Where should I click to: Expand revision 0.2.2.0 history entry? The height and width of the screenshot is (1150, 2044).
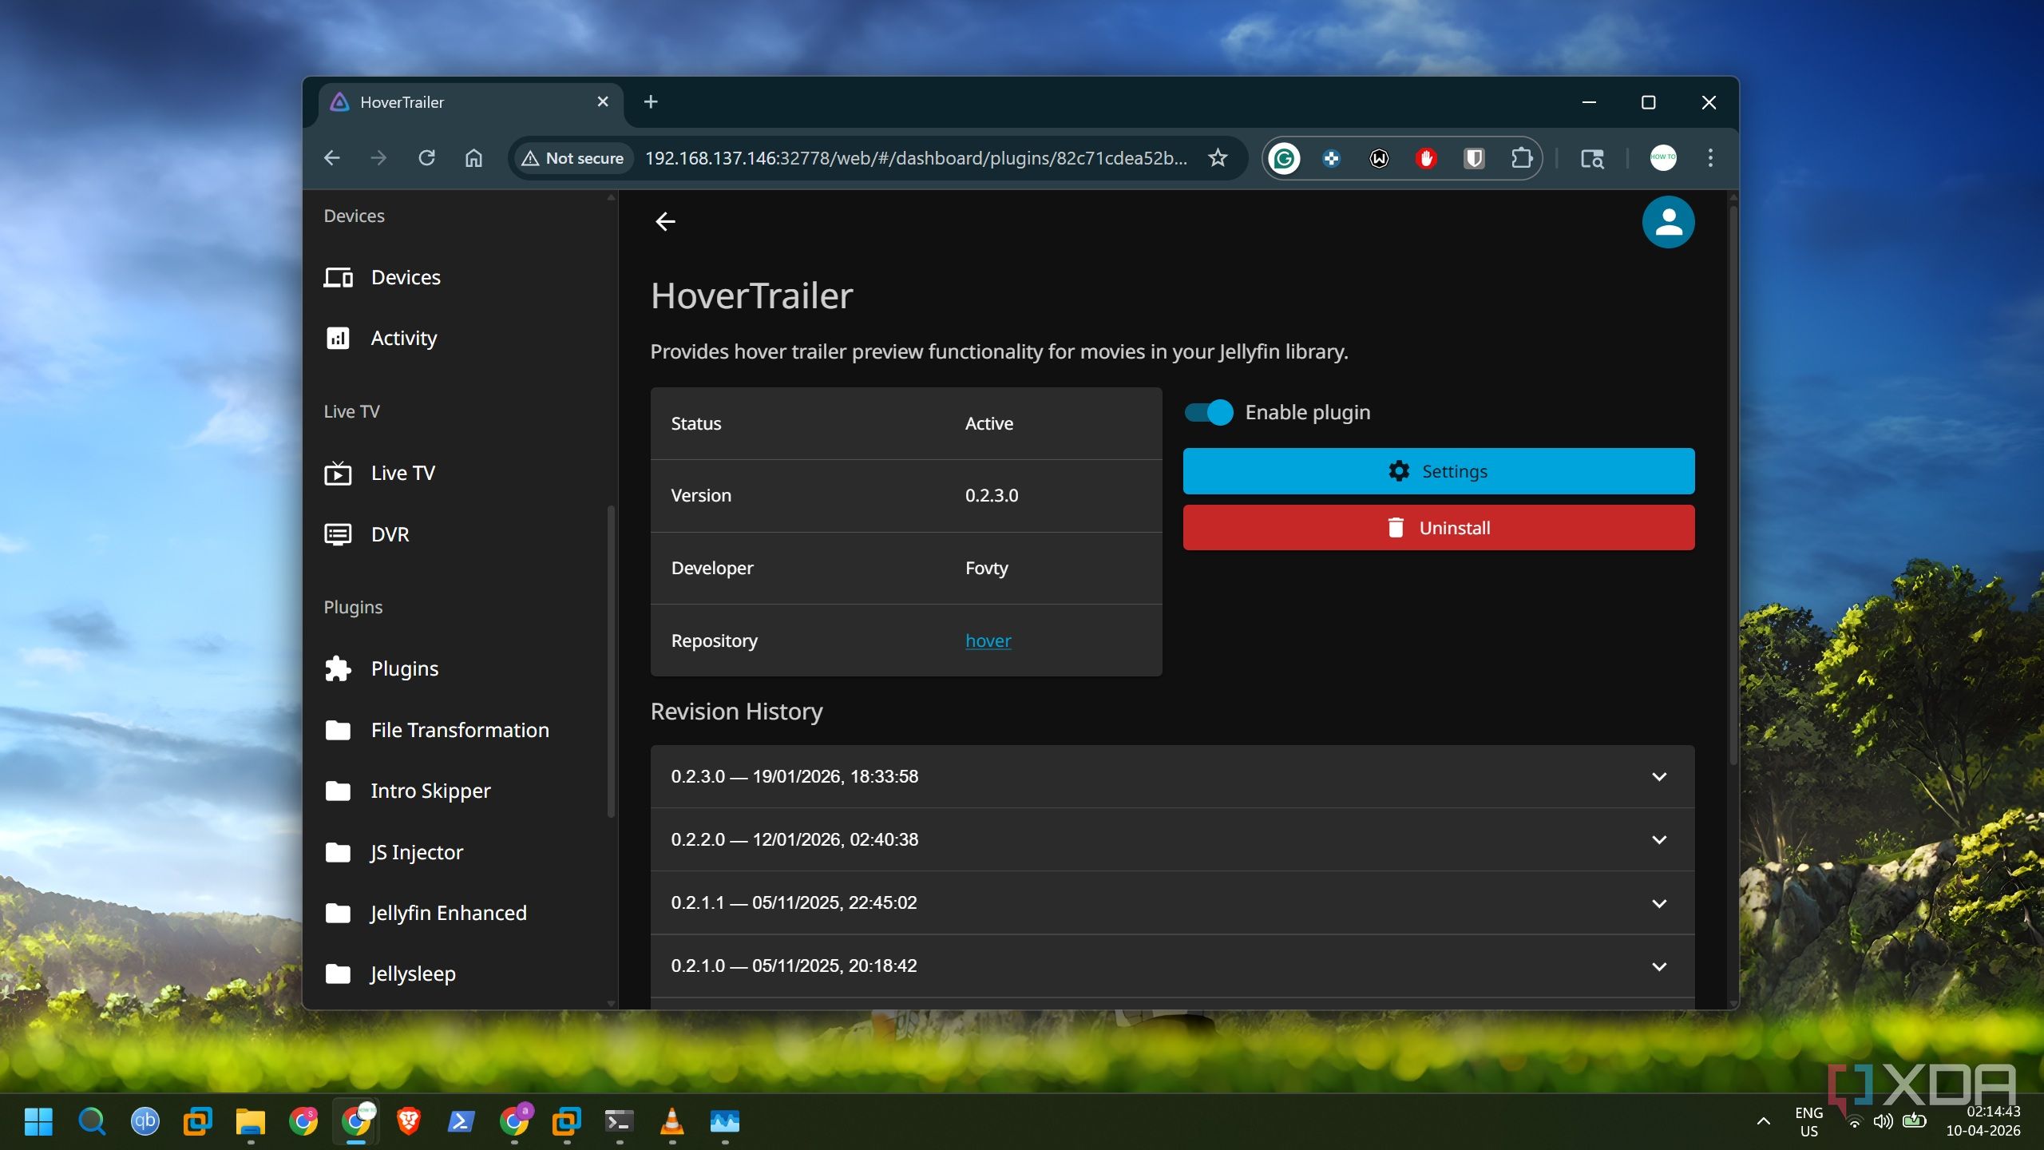click(1172, 839)
